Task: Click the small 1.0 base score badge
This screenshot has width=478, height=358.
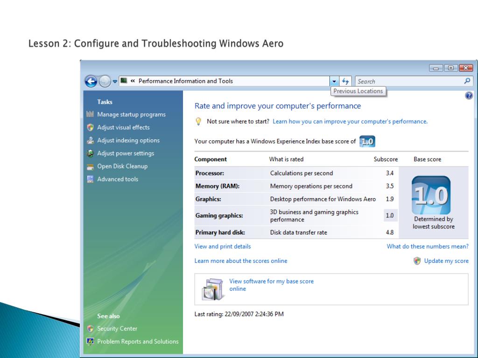Action: pos(367,142)
